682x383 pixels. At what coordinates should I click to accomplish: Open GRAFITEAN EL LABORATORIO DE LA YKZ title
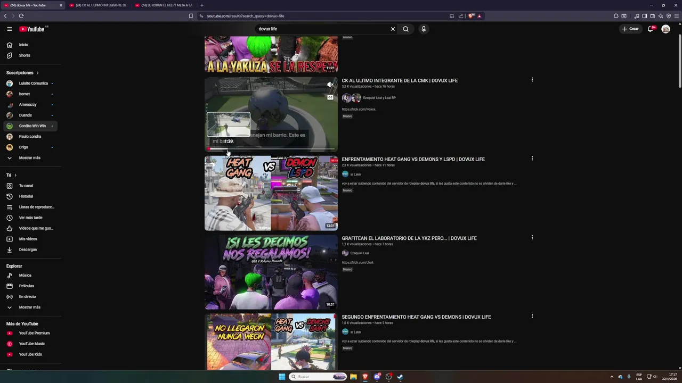click(409, 238)
